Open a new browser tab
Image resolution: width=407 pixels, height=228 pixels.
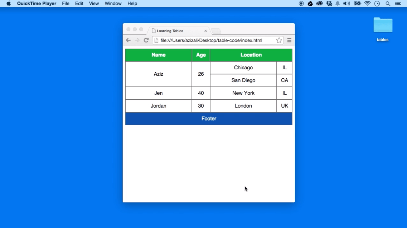pyautogui.click(x=216, y=31)
